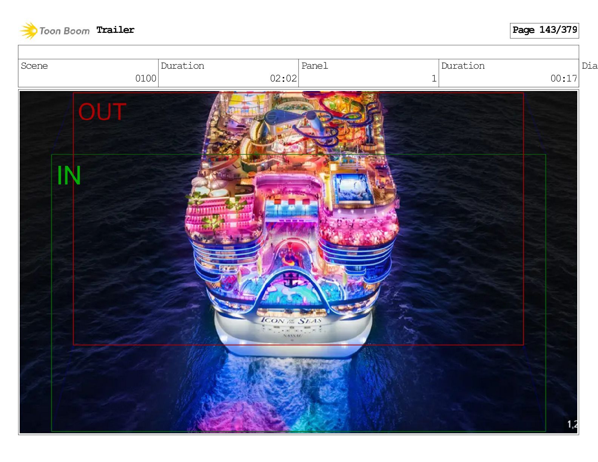The height and width of the screenshot is (462, 598).
Task: Select the scene duration value '02:02'
Action: coord(283,79)
